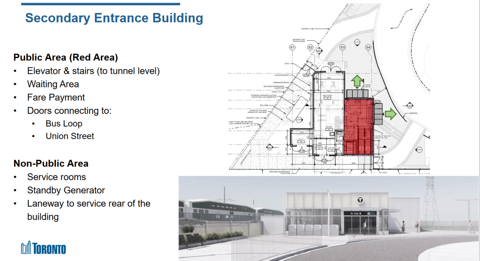The width and height of the screenshot is (480, 261).
Task: Click the Union Street sub-bullet
Action: pyautogui.click(x=70, y=136)
